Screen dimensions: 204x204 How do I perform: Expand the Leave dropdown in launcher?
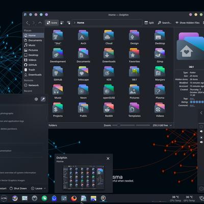(x=45, y=188)
